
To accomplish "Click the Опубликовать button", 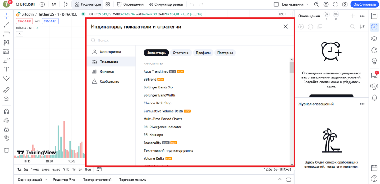I will tap(364, 4).
